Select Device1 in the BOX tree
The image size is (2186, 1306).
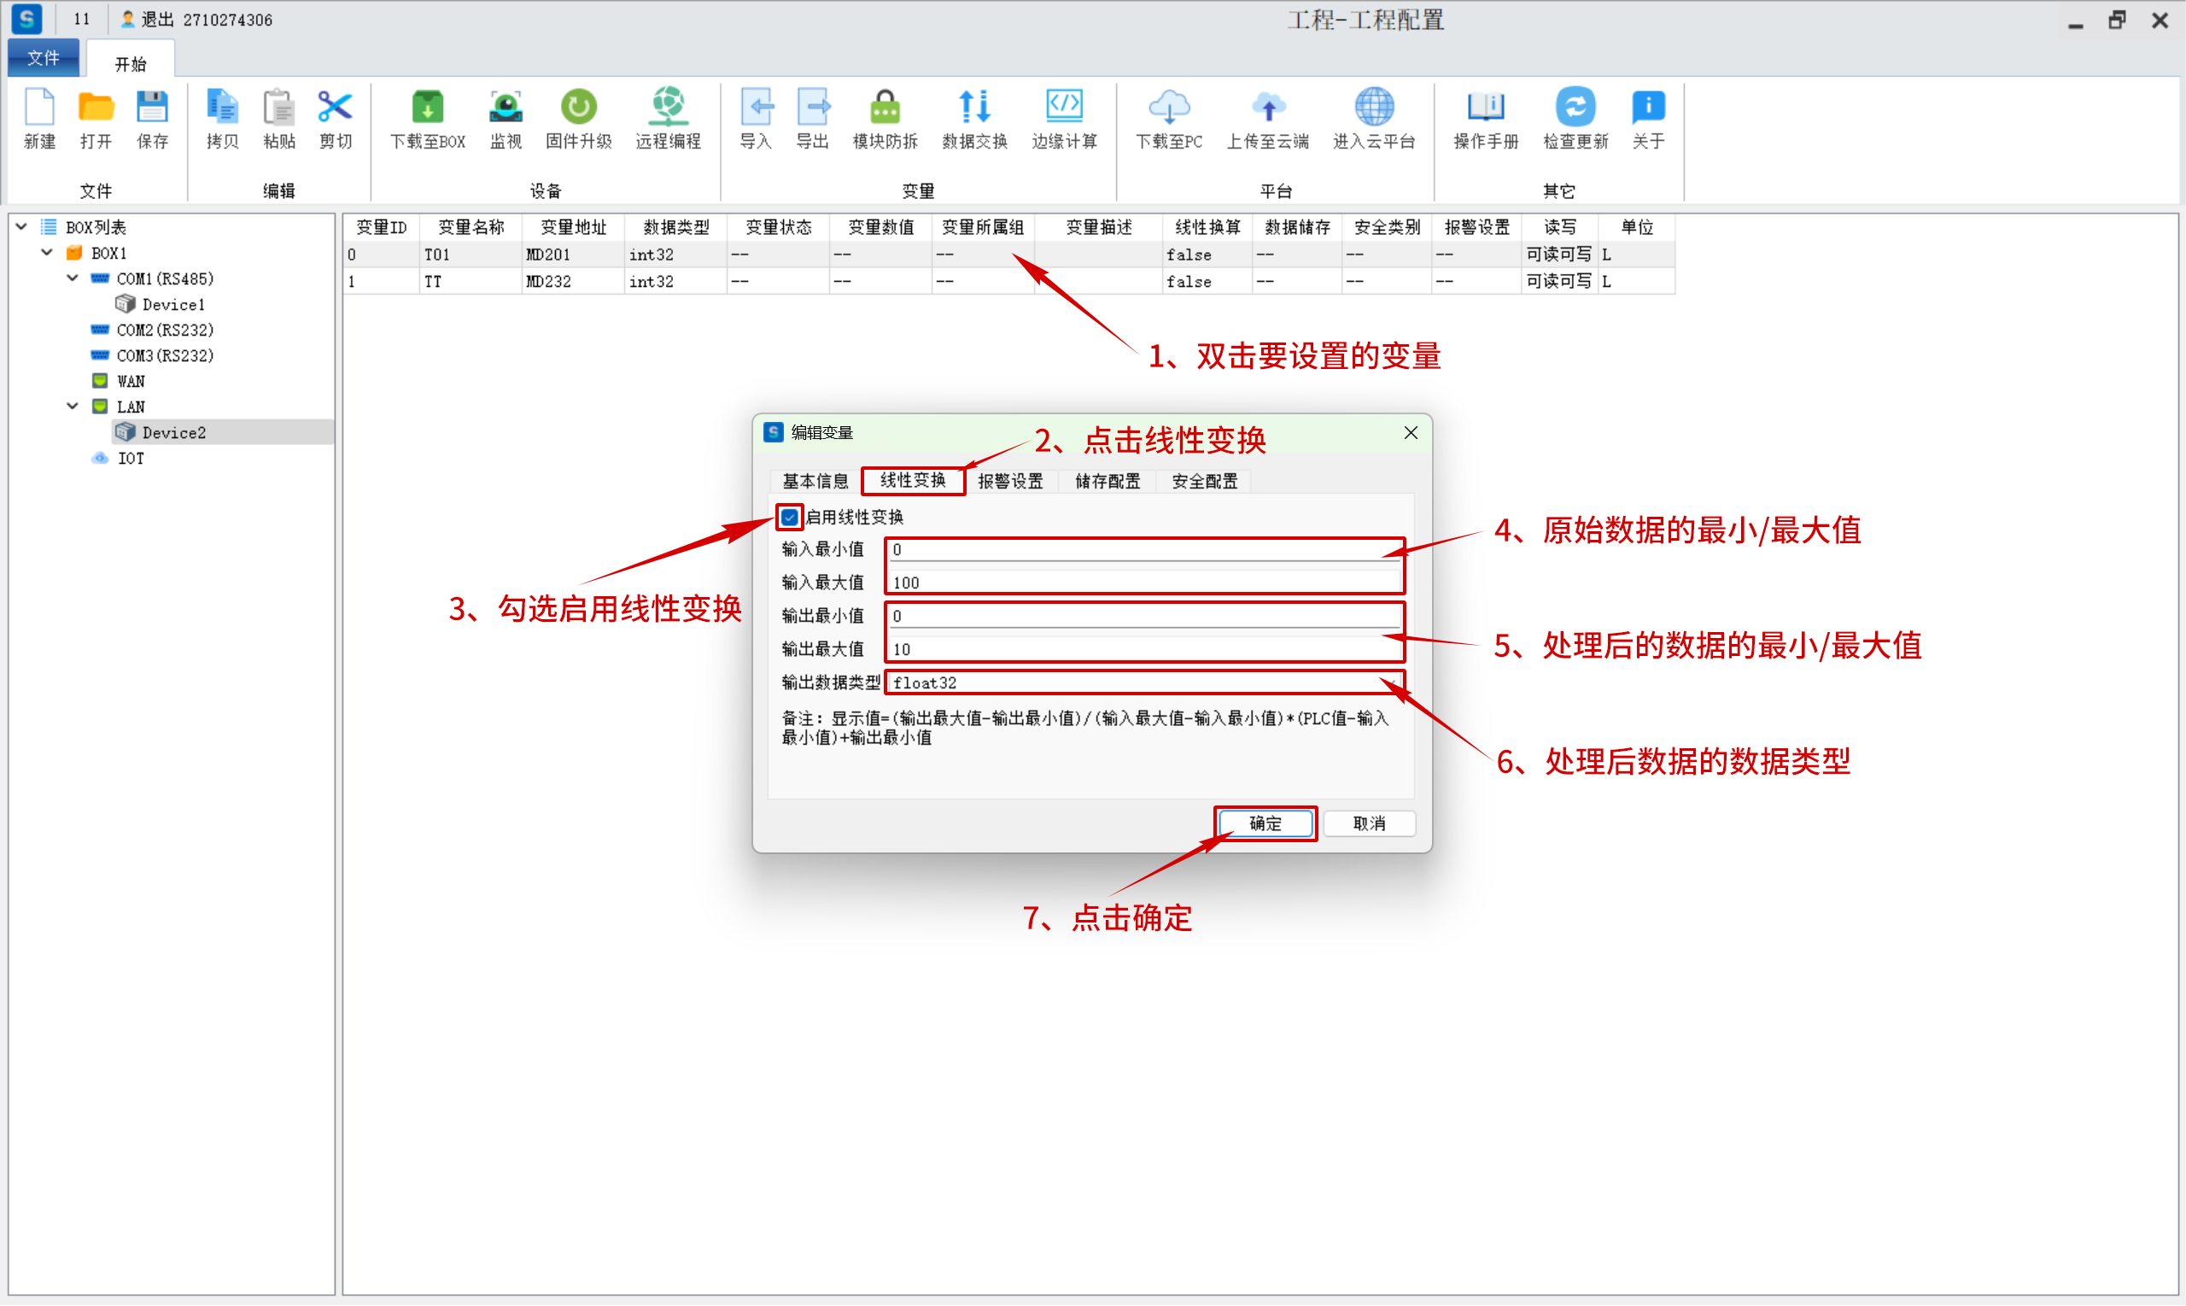tap(172, 304)
